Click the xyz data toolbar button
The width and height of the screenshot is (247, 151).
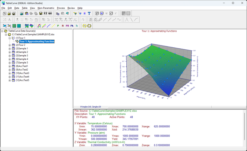point(50,13)
